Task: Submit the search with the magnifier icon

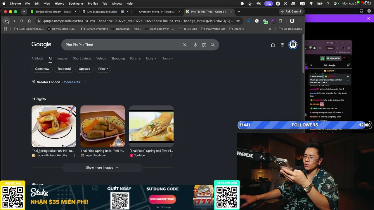Action: (213, 45)
